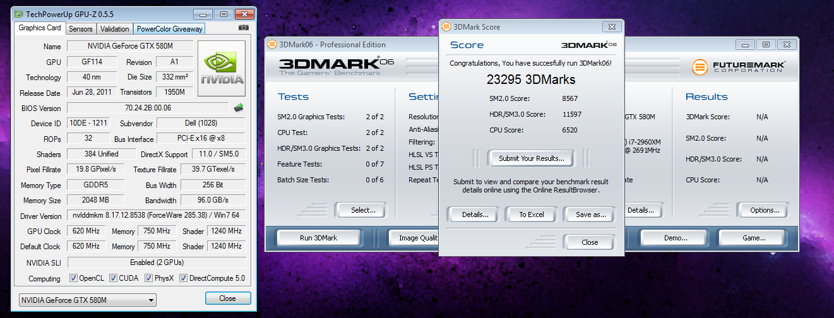
Task: Click the HDR/SM3.0 Score value 11597
Action: (572, 114)
